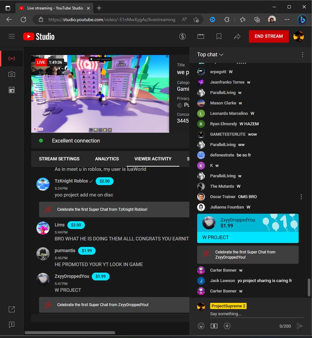The image size is (312, 338).
Task: Click ZxyyDroppedYou super chat card in chat
Action: 248,228
